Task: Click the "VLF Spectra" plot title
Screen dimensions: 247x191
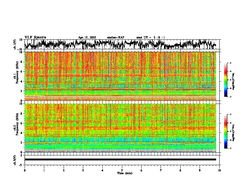Action: pyautogui.click(x=35, y=37)
